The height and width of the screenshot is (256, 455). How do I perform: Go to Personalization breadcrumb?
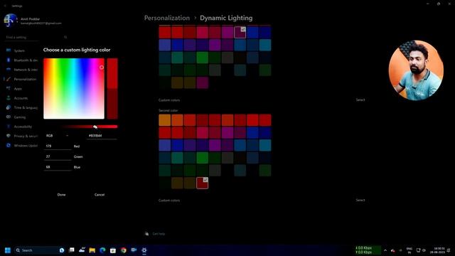(167, 18)
